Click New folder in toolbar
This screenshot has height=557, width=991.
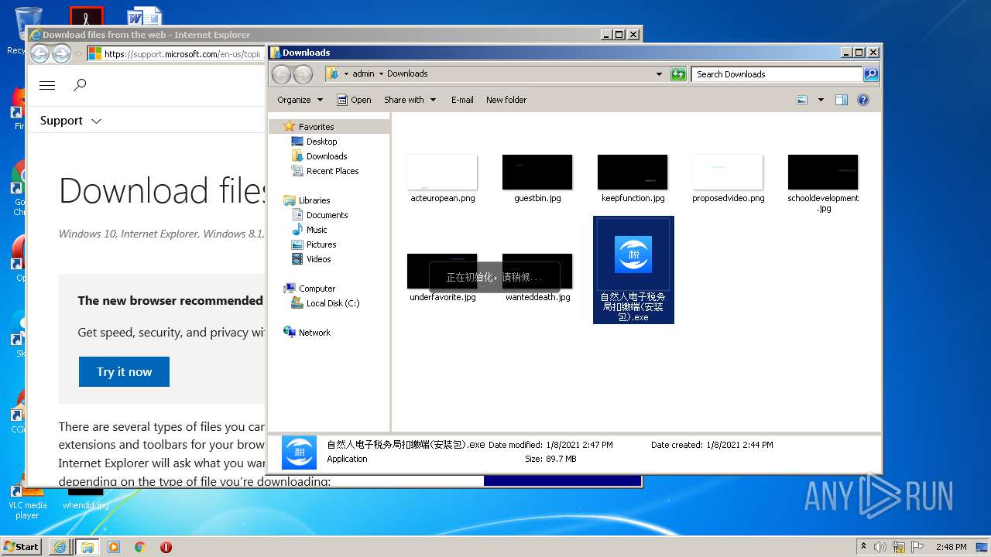coord(506,100)
